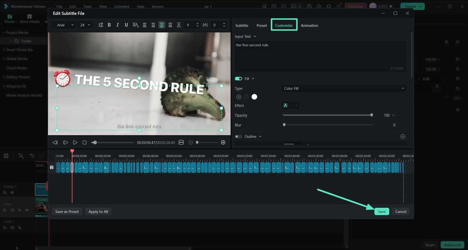Viewport: 468px width, 250px height.
Task: Click into the Input Text field
Action: (320, 56)
